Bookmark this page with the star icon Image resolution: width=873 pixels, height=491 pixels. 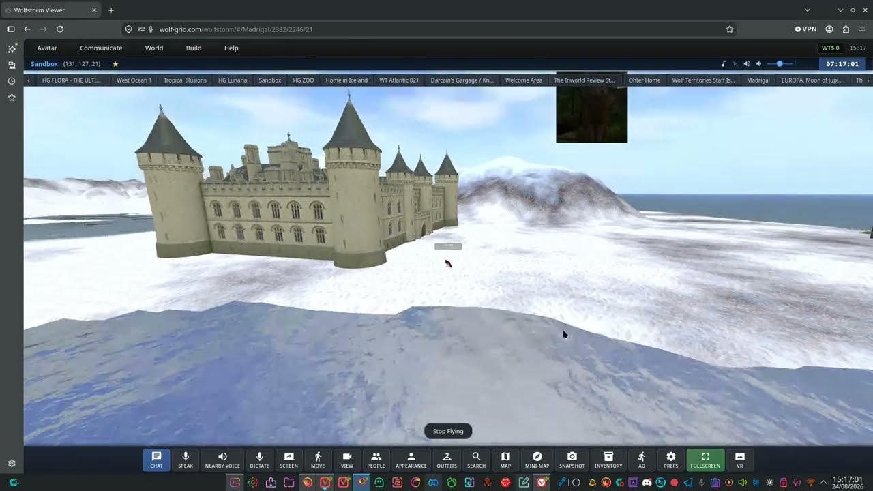730,29
